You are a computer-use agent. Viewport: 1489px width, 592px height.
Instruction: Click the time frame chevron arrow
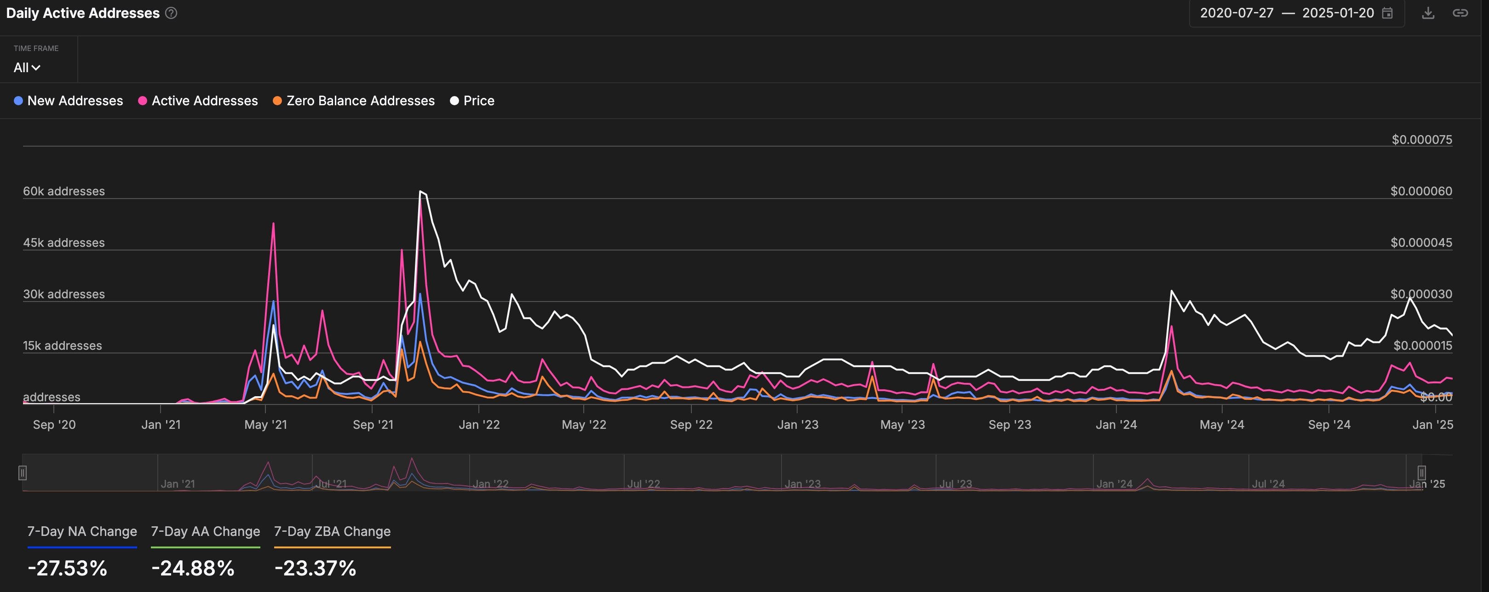(36, 68)
